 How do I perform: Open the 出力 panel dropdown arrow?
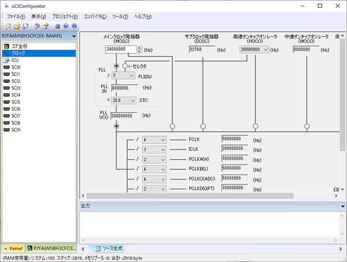343,206
